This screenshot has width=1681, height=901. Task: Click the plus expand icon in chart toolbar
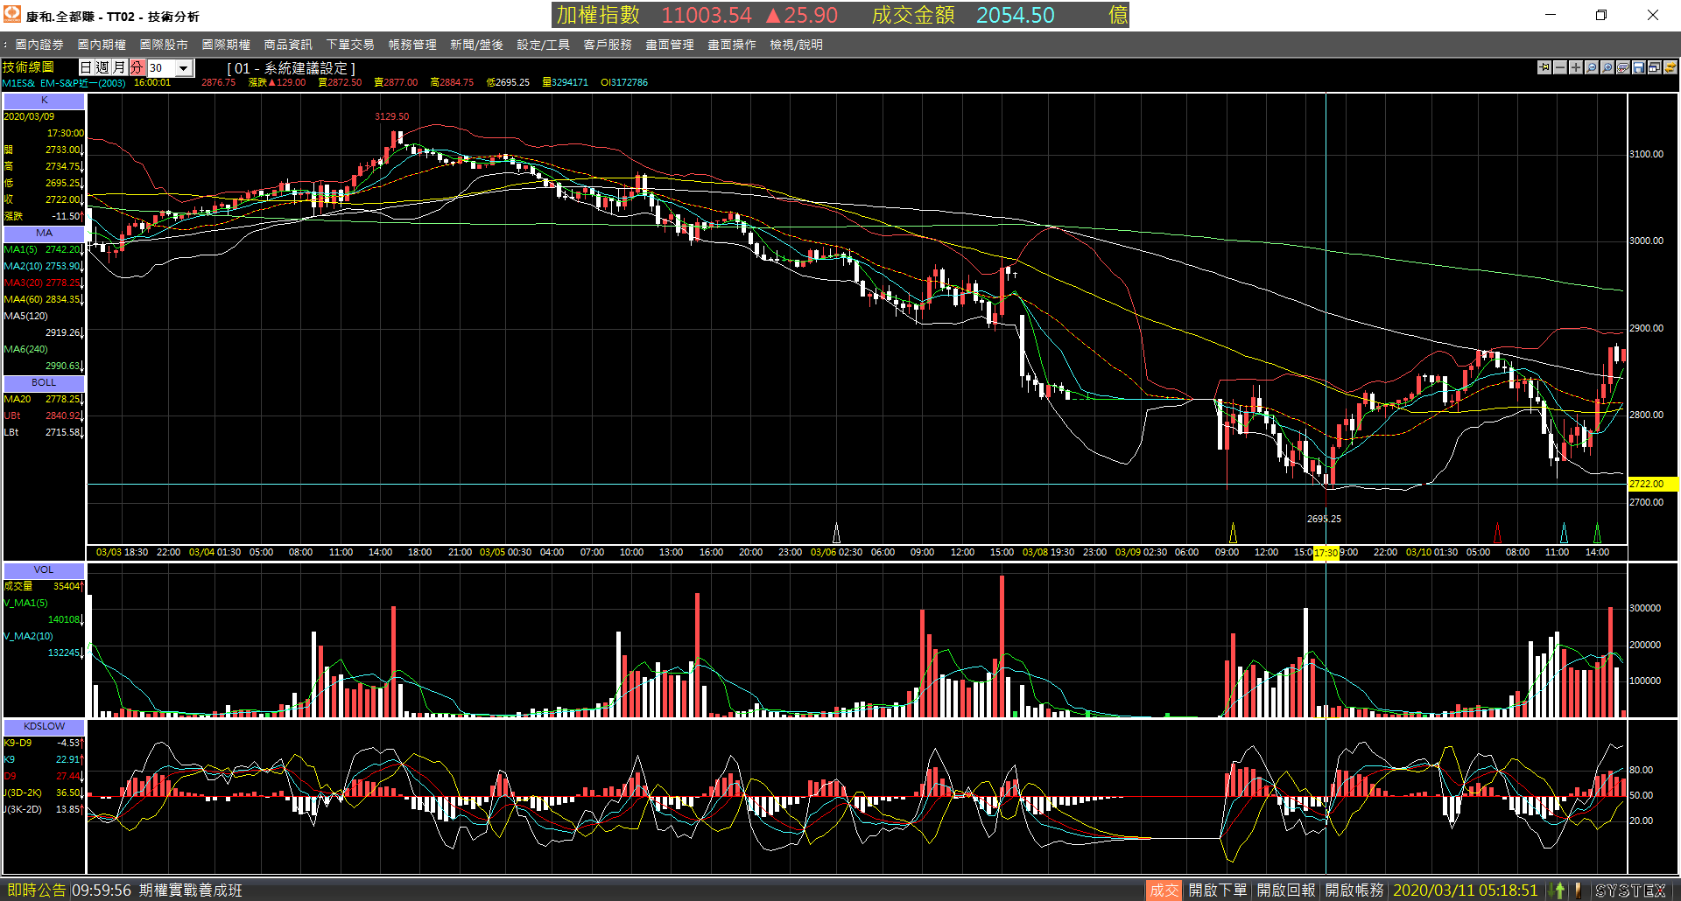pos(1575,67)
